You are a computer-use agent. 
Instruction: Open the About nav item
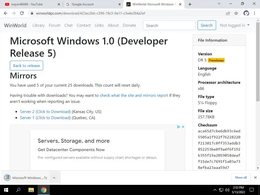pyautogui.click(x=113, y=25)
